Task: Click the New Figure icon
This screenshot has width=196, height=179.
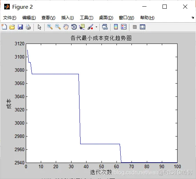Action: click(4, 27)
